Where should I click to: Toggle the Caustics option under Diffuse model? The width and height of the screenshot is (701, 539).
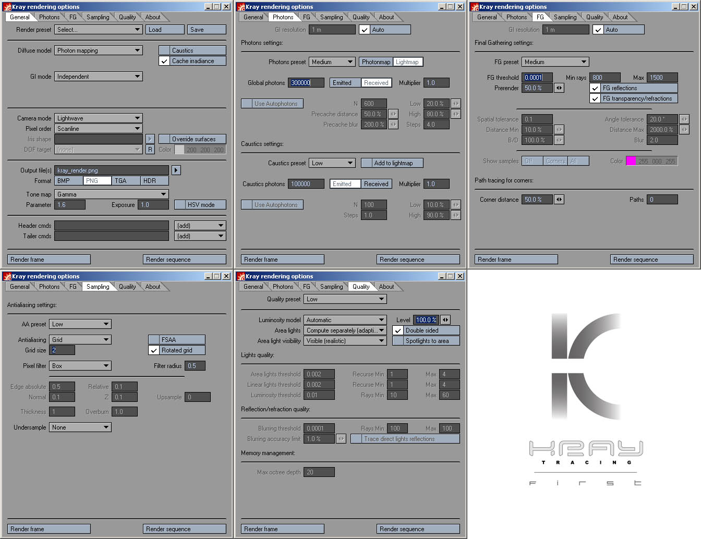(x=192, y=50)
